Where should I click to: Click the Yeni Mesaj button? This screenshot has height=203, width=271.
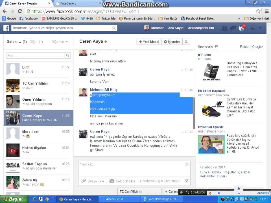click(x=149, y=42)
